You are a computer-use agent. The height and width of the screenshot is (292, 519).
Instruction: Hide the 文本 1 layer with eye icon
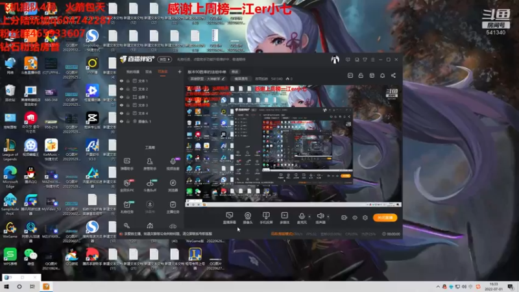tap(121, 80)
